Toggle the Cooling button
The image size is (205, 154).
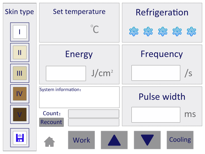180,140
